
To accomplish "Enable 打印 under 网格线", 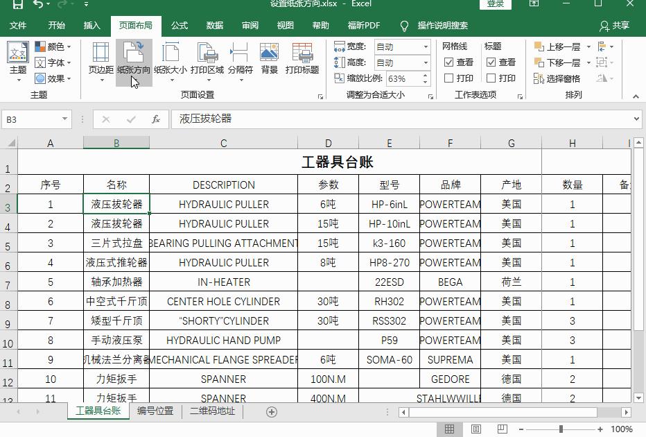I will pos(449,78).
